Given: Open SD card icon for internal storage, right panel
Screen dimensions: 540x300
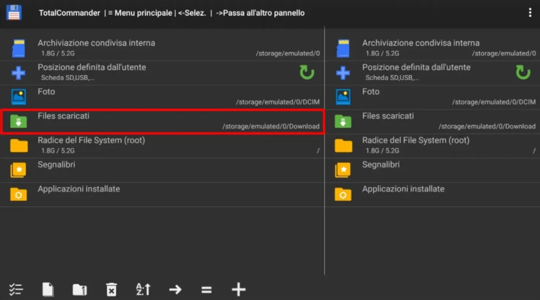Looking at the screenshot, I should click(343, 48).
